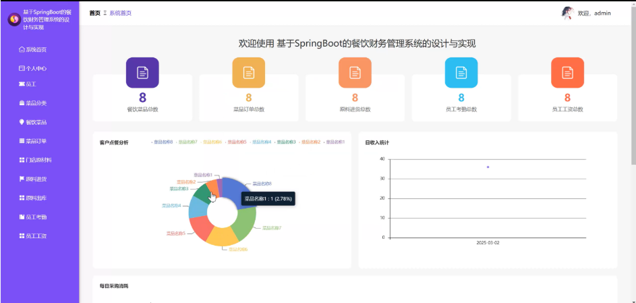This screenshot has height=303, width=636.
Task: Click the breadcrumb separator icon after 首页
Action: coord(105,13)
